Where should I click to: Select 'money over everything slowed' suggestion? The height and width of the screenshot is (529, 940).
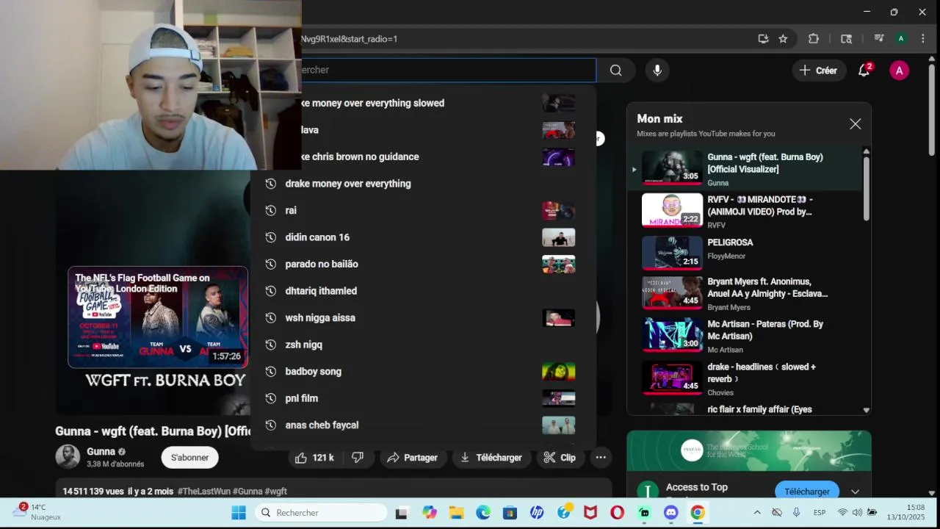point(448,103)
